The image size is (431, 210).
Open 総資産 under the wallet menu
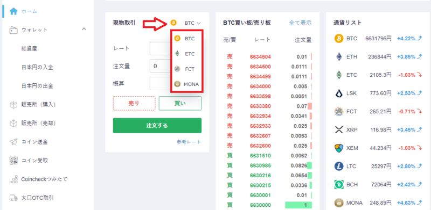[x=29, y=48]
